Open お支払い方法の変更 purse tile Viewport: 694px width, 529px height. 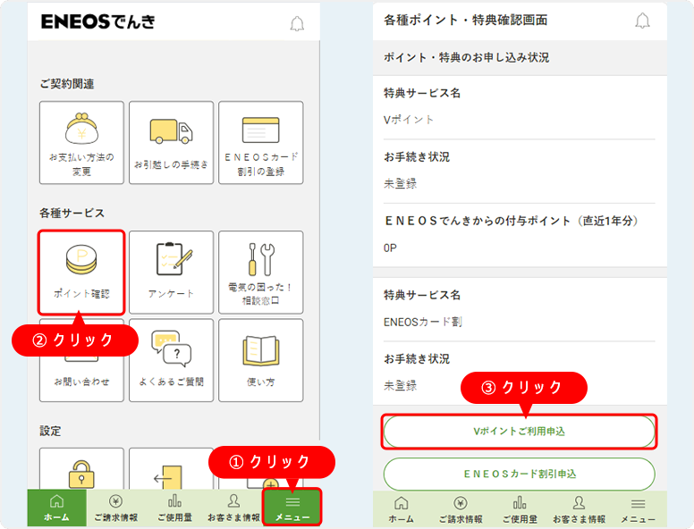[81, 142]
